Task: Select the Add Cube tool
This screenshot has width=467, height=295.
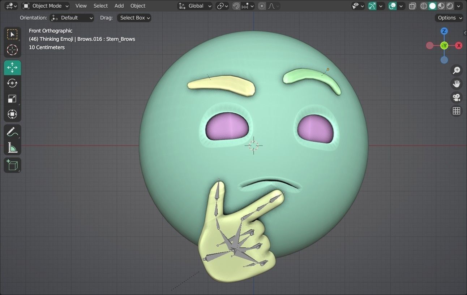Action: pos(12,165)
